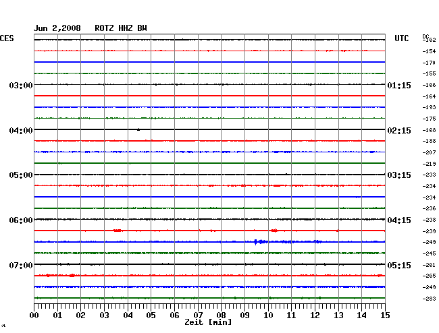Click the 08 minute tick label

click(x=221, y=315)
